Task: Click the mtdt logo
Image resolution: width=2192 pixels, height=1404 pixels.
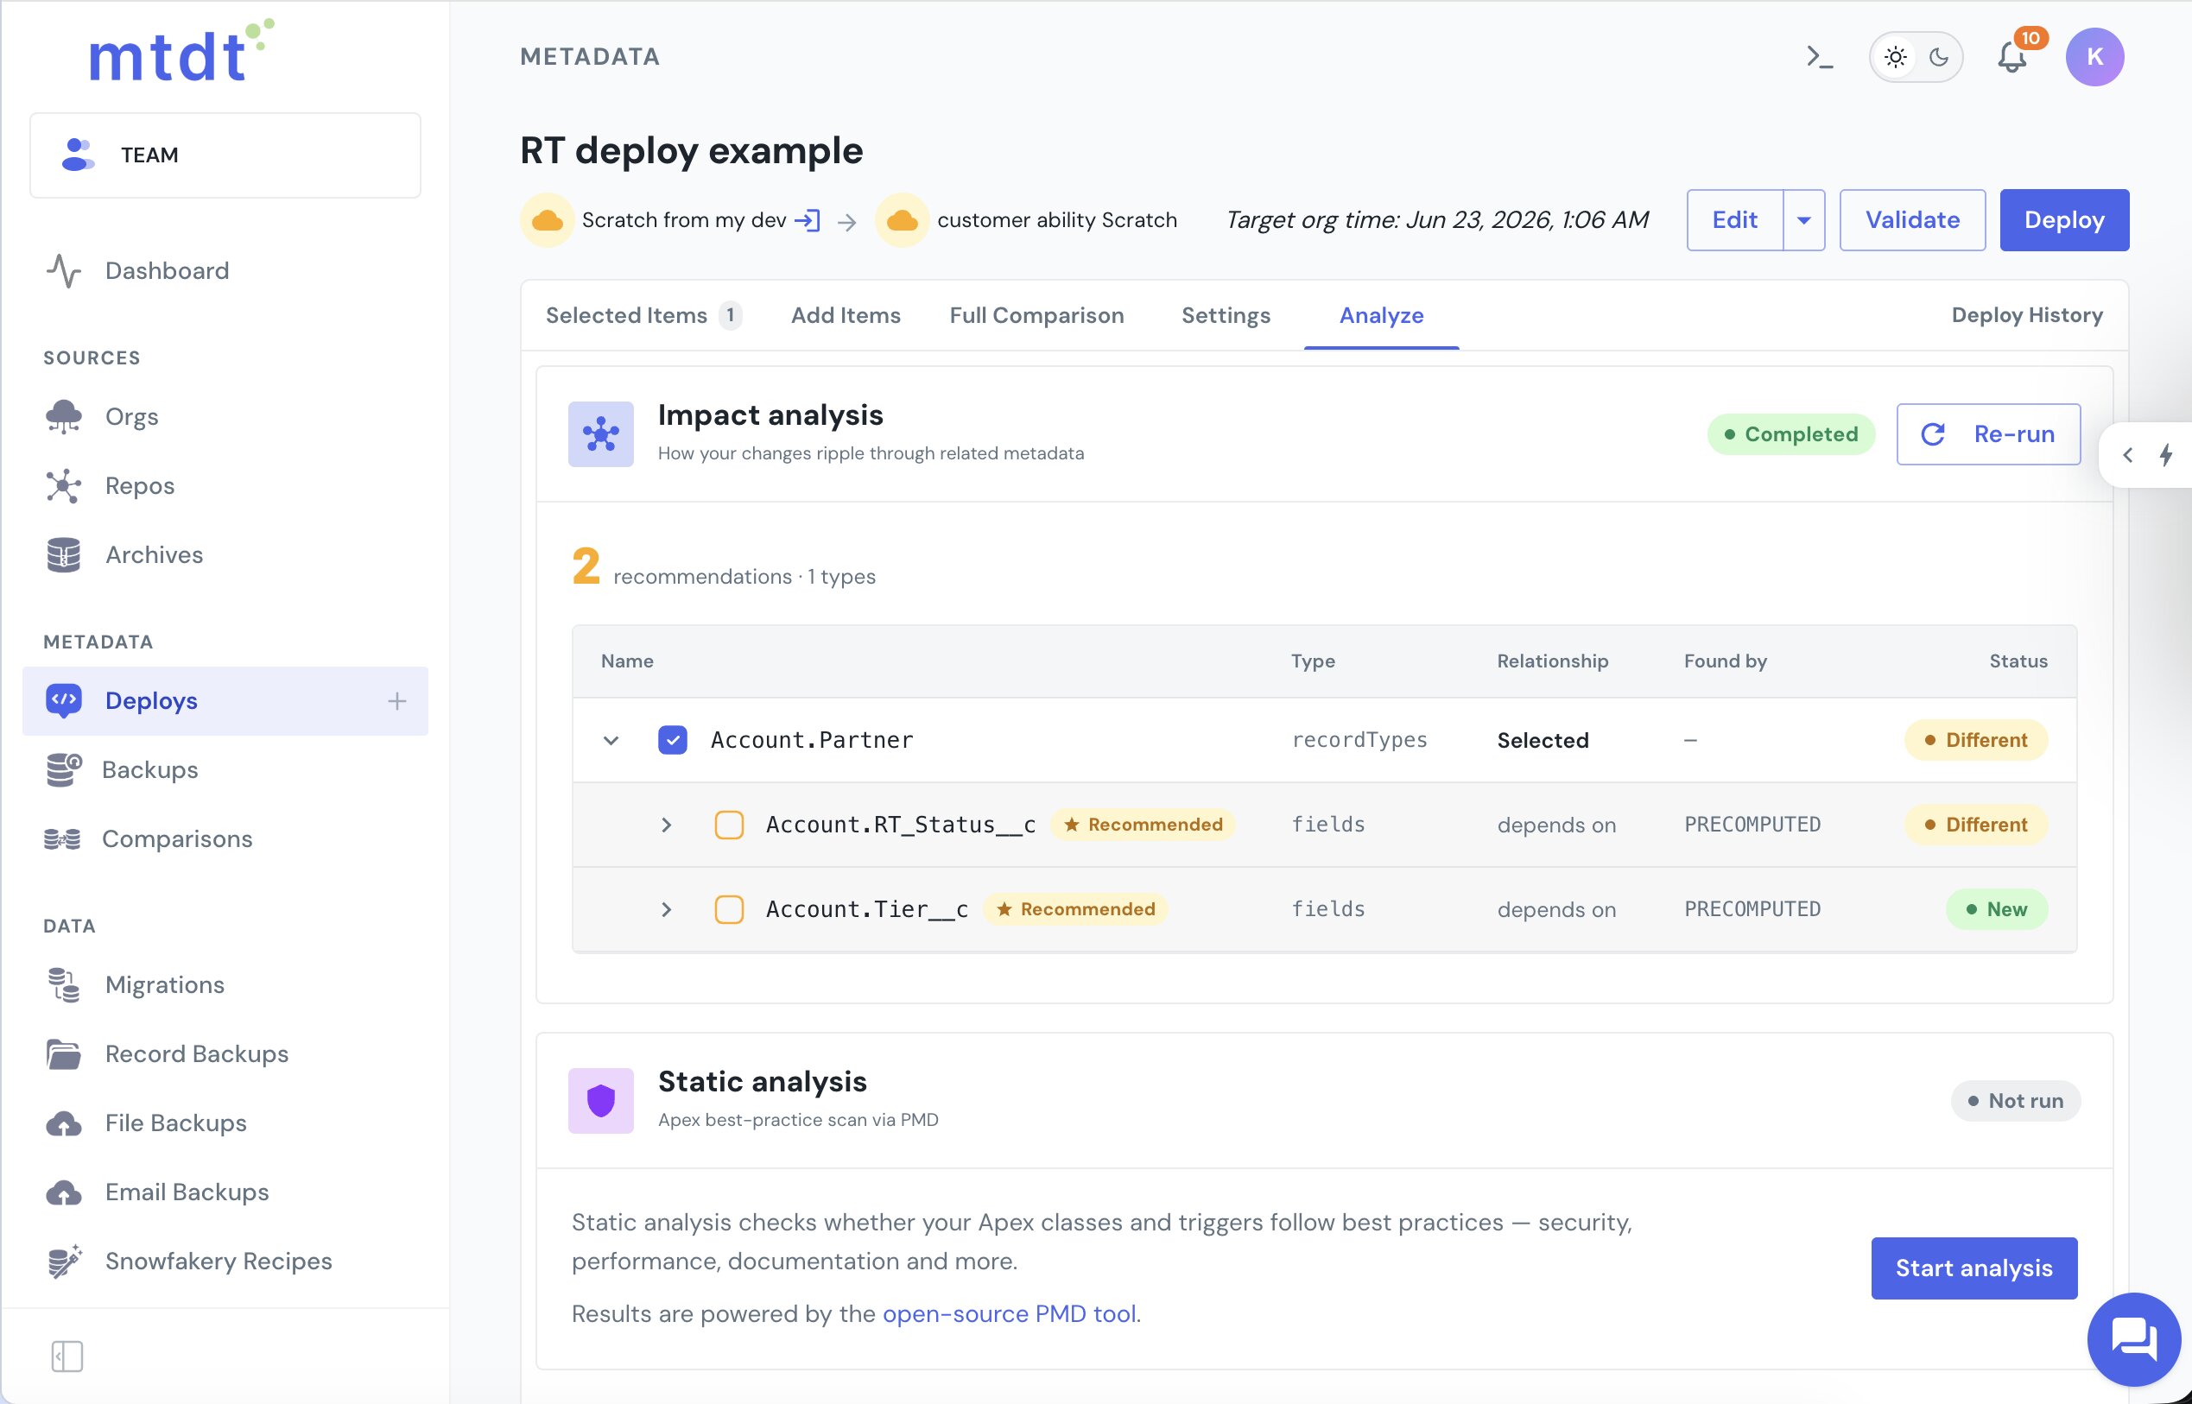Action: click(x=181, y=51)
